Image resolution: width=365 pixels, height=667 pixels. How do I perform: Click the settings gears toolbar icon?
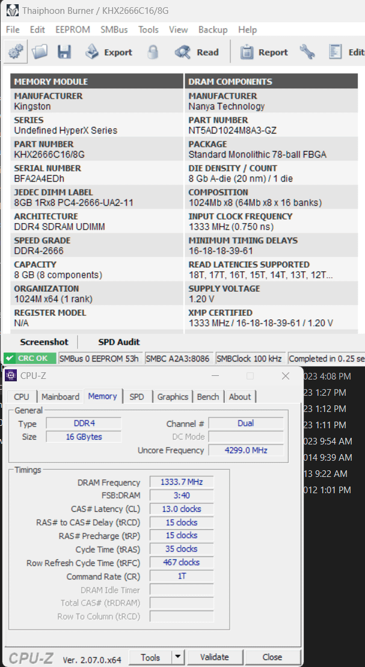pos(16,52)
